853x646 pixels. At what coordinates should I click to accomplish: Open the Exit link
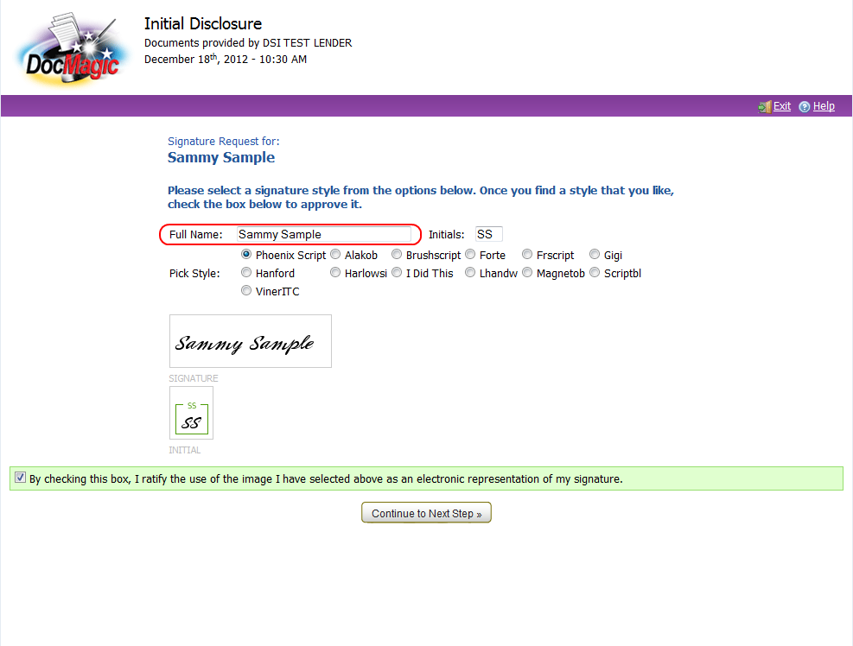(782, 106)
